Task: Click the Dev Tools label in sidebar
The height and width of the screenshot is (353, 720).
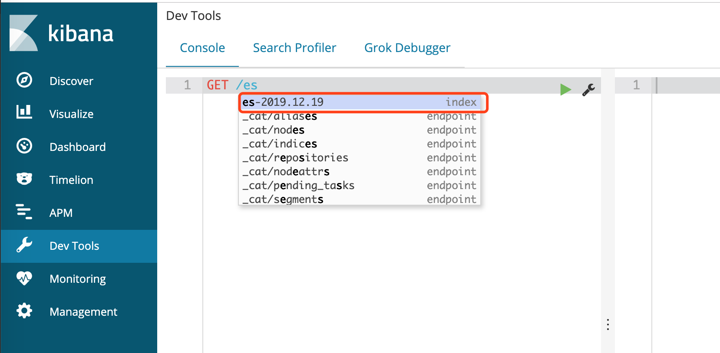Action: click(x=74, y=246)
